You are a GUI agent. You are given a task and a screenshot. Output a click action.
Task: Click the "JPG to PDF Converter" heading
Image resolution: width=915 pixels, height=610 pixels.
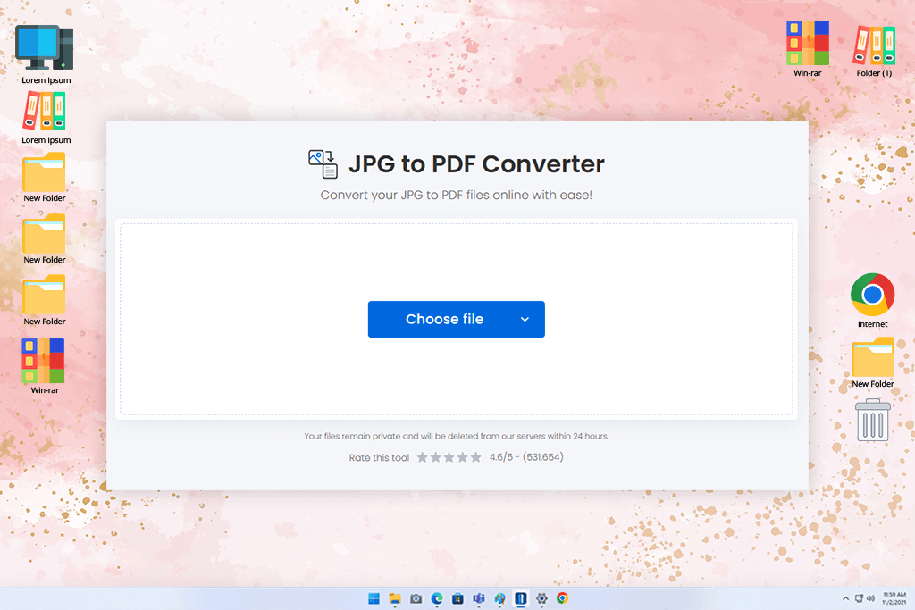[476, 163]
